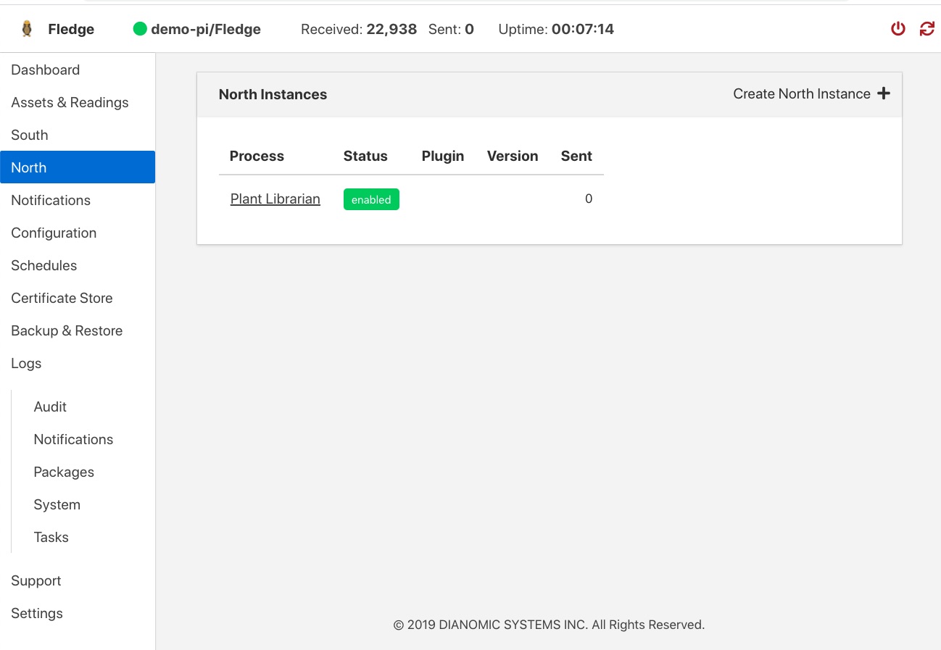Open the Dashboard menu item
The height and width of the screenshot is (650, 941).
pyautogui.click(x=46, y=70)
